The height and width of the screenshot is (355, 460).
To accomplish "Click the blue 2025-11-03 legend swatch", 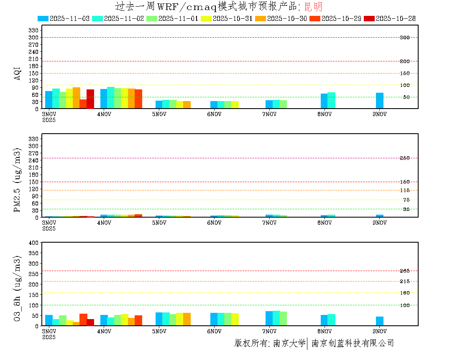I will pos(43,18).
